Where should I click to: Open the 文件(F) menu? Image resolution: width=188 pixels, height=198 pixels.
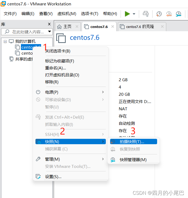[x=10, y=13]
